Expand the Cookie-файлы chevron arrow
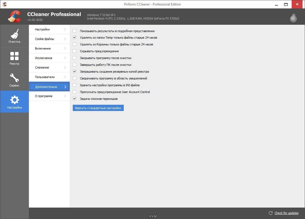The width and height of the screenshot is (305, 219). click(x=65, y=39)
